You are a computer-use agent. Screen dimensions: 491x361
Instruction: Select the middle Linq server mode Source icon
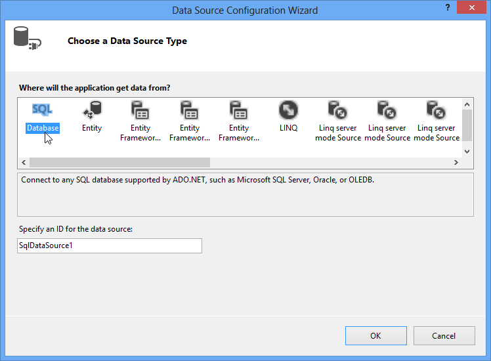[x=387, y=110]
